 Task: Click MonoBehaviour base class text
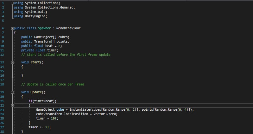click(x=68, y=28)
